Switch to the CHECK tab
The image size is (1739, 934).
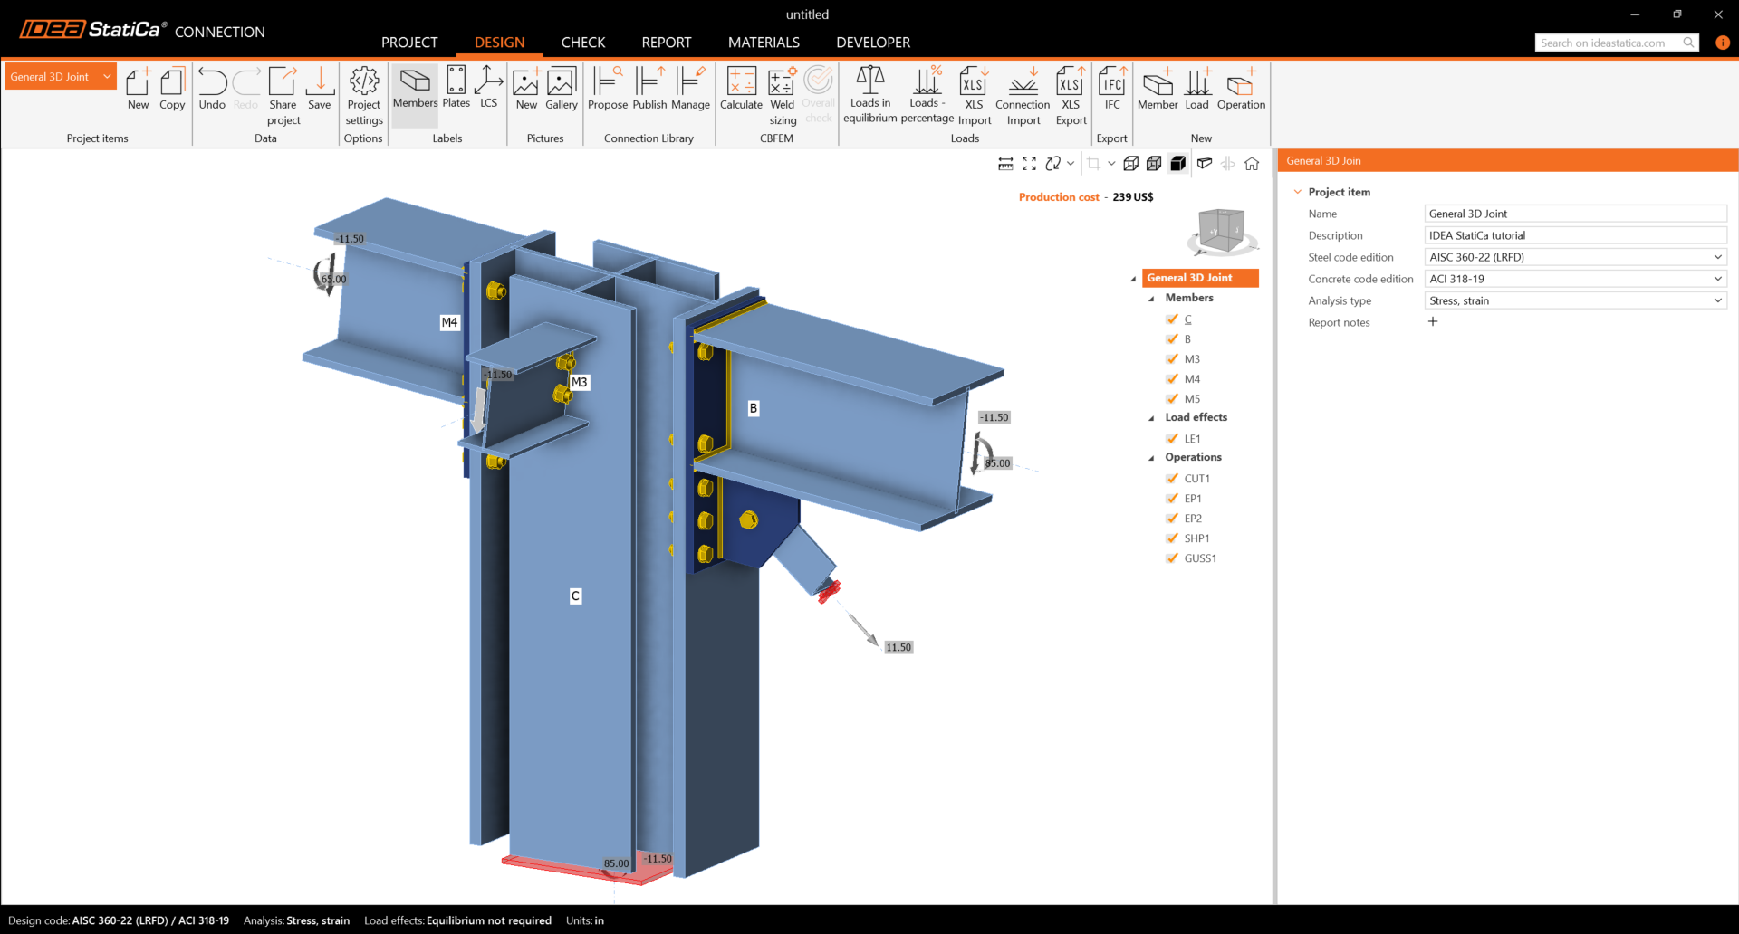pos(582,43)
